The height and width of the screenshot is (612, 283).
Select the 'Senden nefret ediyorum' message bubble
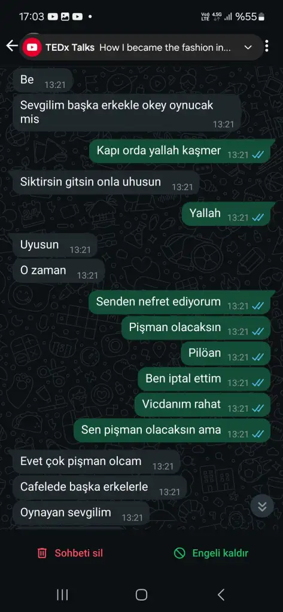tap(179, 302)
